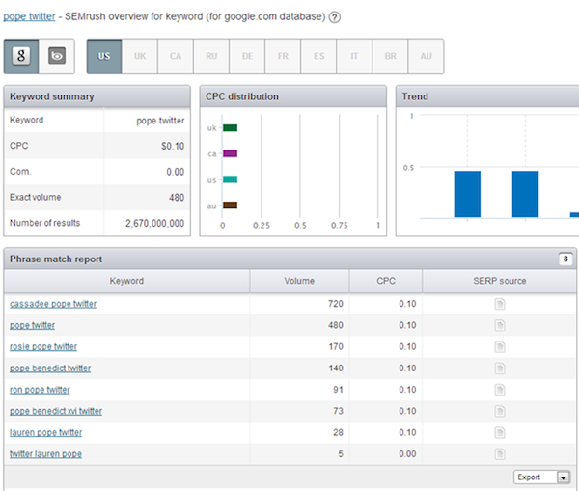Open the Export dropdown arrow
This screenshot has height=491, width=579.
point(564,477)
